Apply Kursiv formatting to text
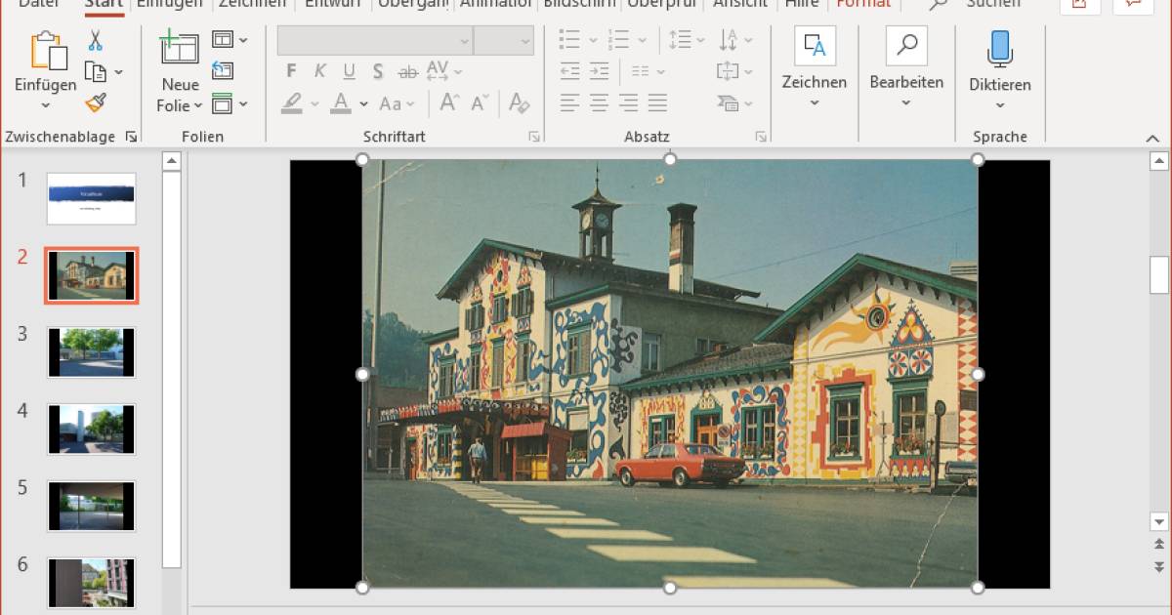The height and width of the screenshot is (615, 1172). (x=319, y=71)
